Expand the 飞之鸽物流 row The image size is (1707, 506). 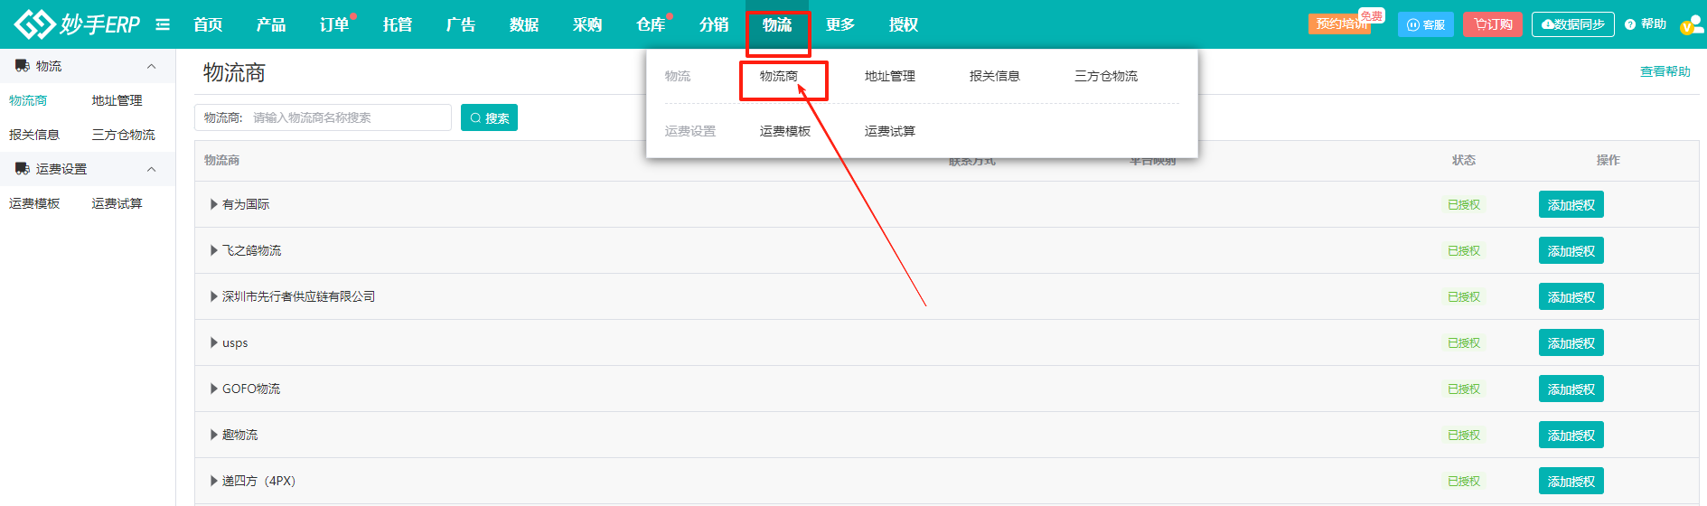point(214,250)
